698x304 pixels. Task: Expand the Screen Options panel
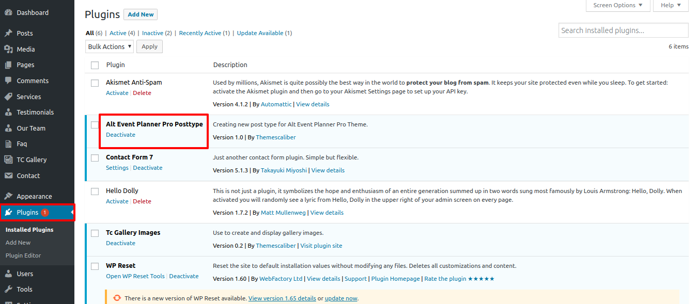[617, 5]
